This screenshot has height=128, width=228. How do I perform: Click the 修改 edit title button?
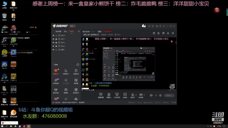coord(99,32)
